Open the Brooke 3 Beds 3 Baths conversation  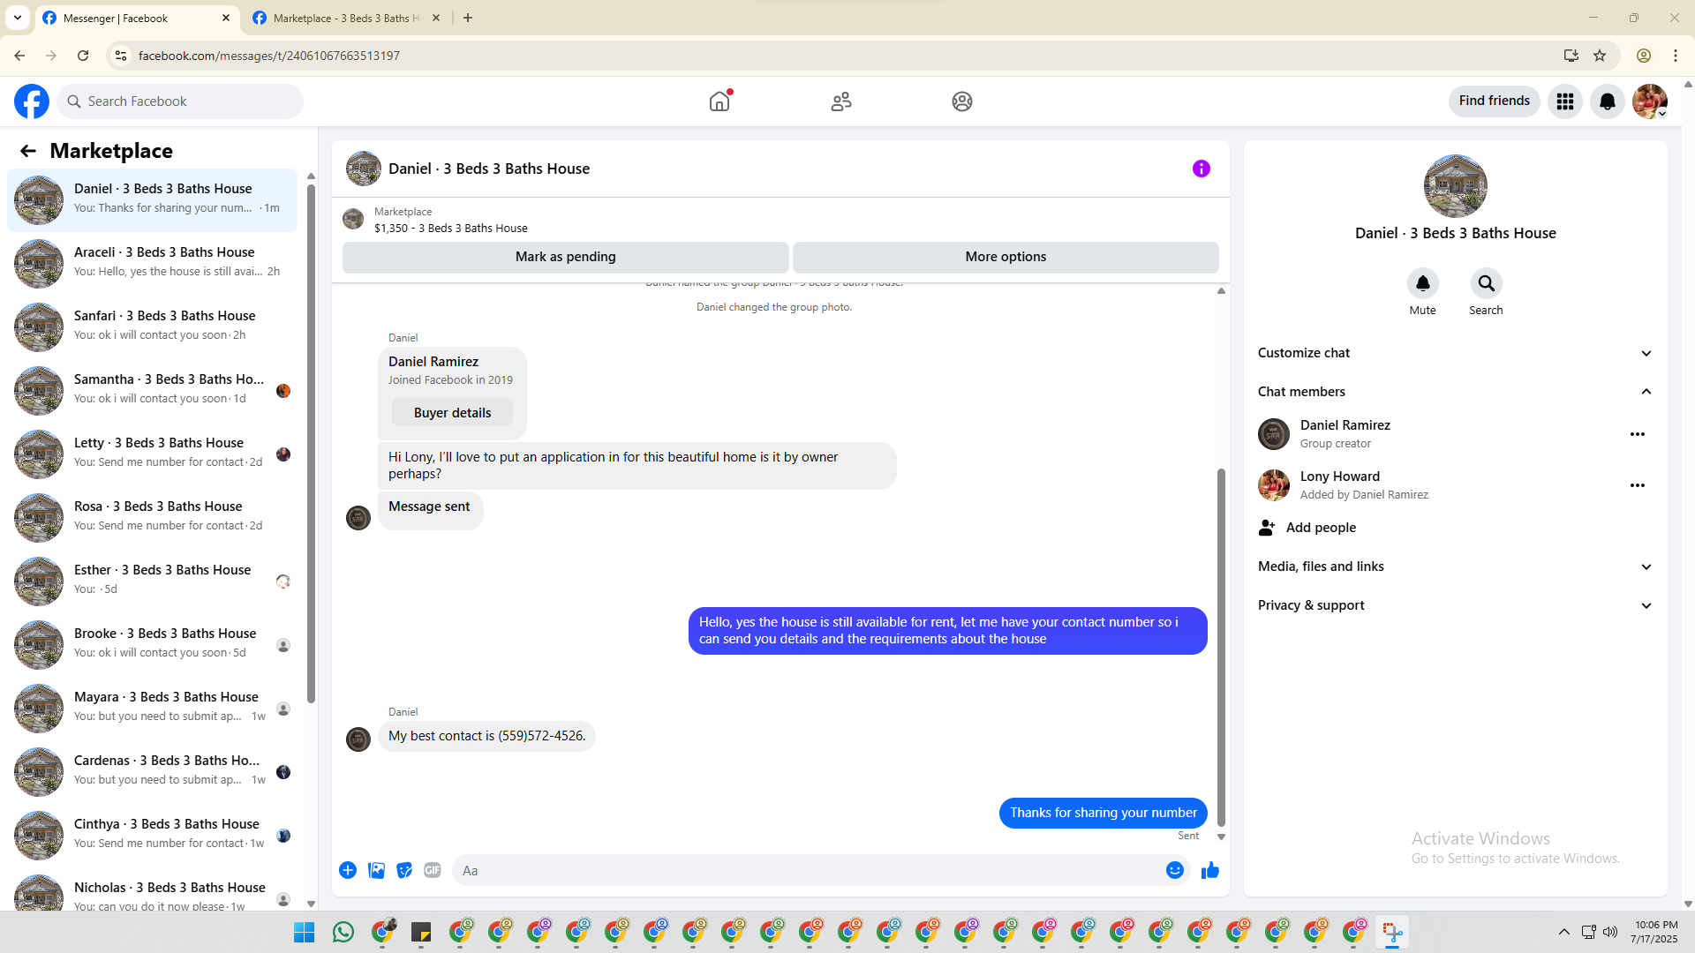[x=153, y=644]
